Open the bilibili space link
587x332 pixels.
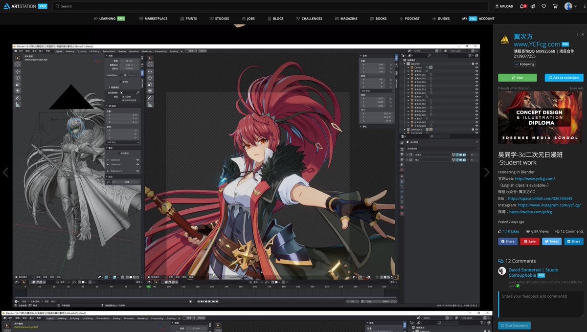(540, 199)
